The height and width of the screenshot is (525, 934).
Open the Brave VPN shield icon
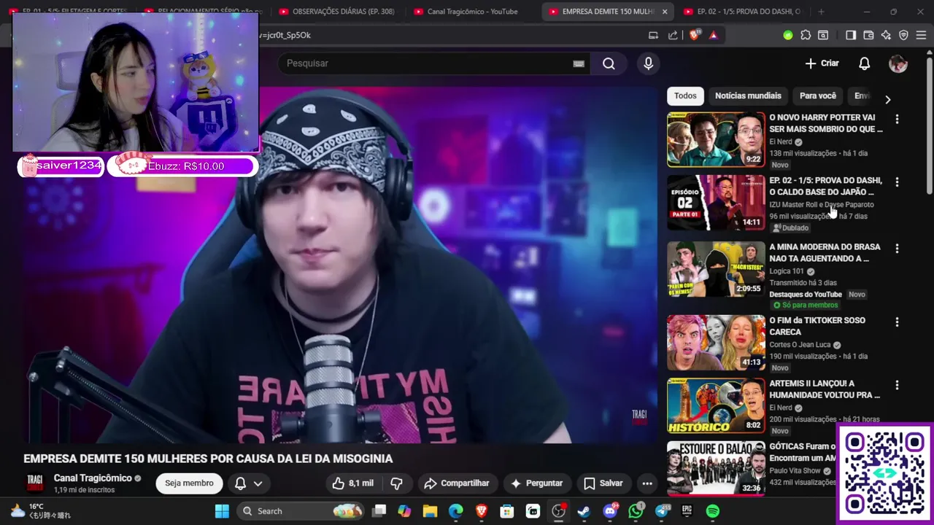click(x=903, y=35)
